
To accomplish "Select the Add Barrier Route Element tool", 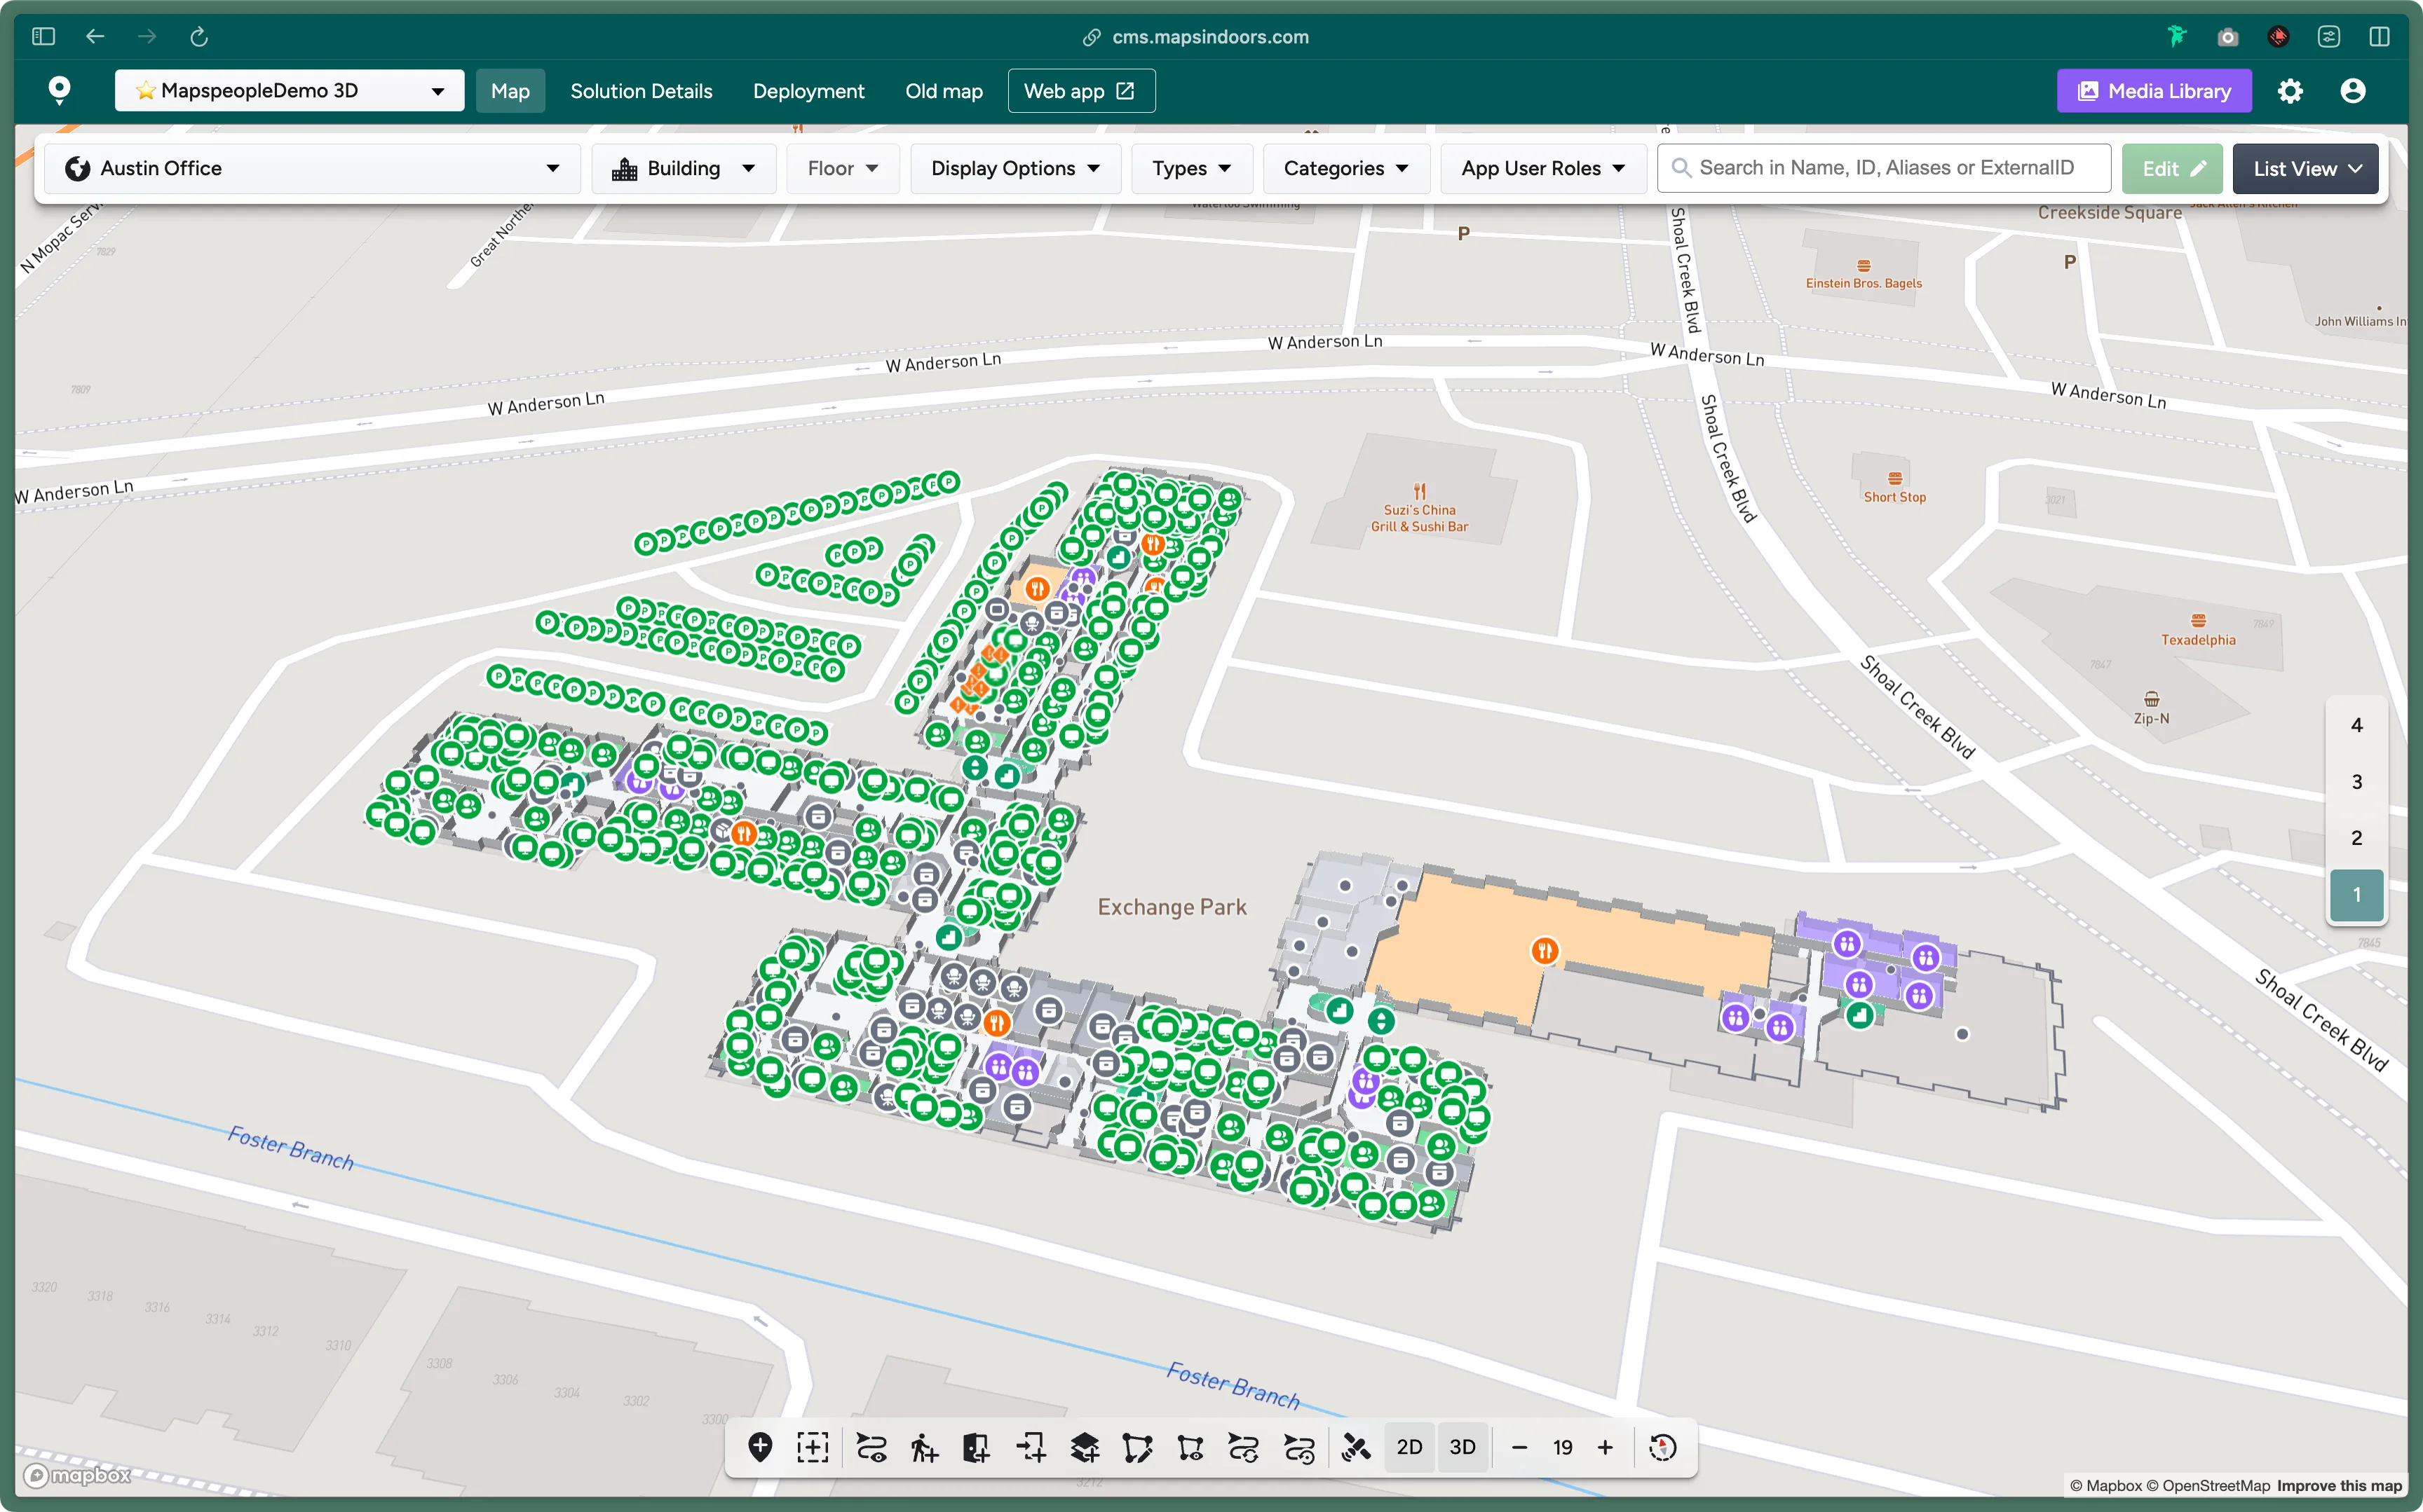I will pyautogui.click(x=921, y=1447).
